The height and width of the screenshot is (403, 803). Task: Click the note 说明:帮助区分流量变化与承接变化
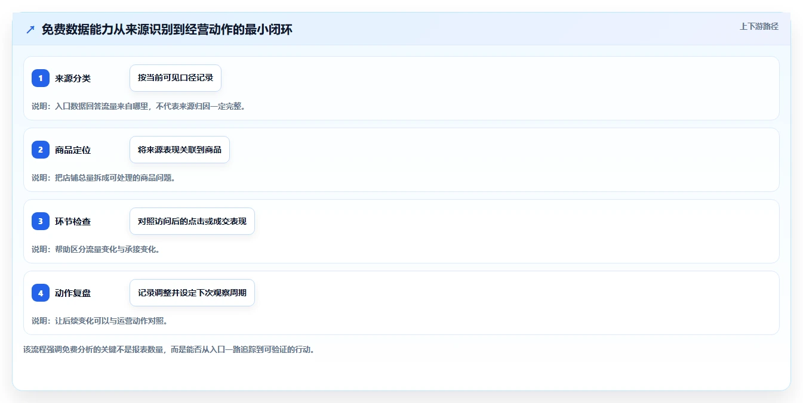click(96, 249)
